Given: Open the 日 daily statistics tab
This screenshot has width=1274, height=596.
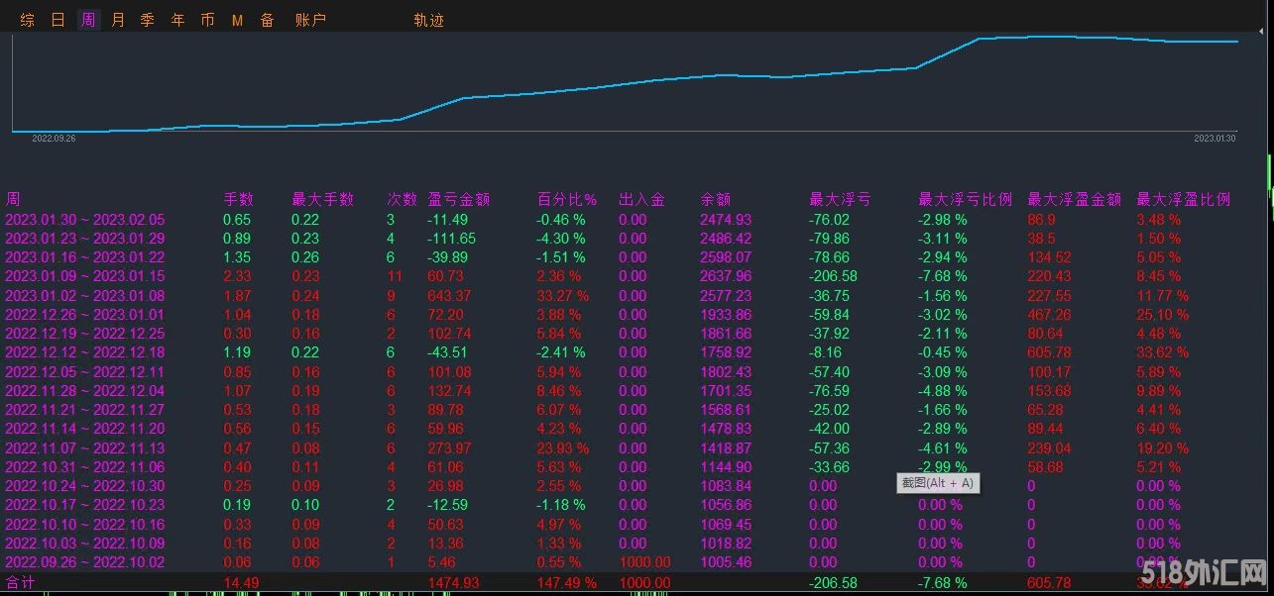Looking at the screenshot, I should [58, 20].
